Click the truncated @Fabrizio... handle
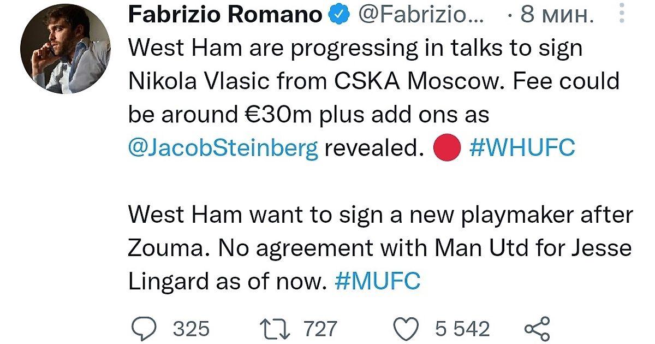This screenshot has height=344, width=655. pos(421,16)
